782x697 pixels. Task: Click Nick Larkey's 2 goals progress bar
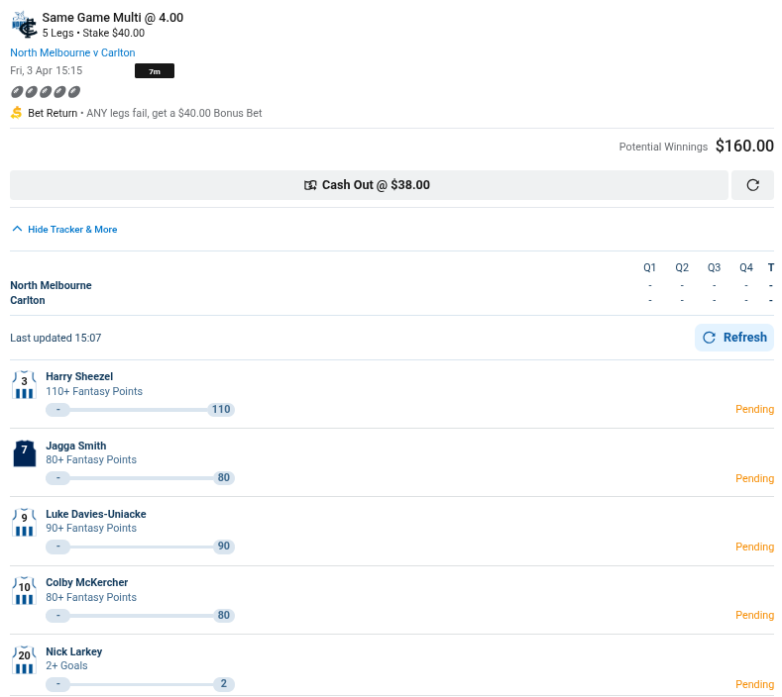pyautogui.click(x=140, y=684)
